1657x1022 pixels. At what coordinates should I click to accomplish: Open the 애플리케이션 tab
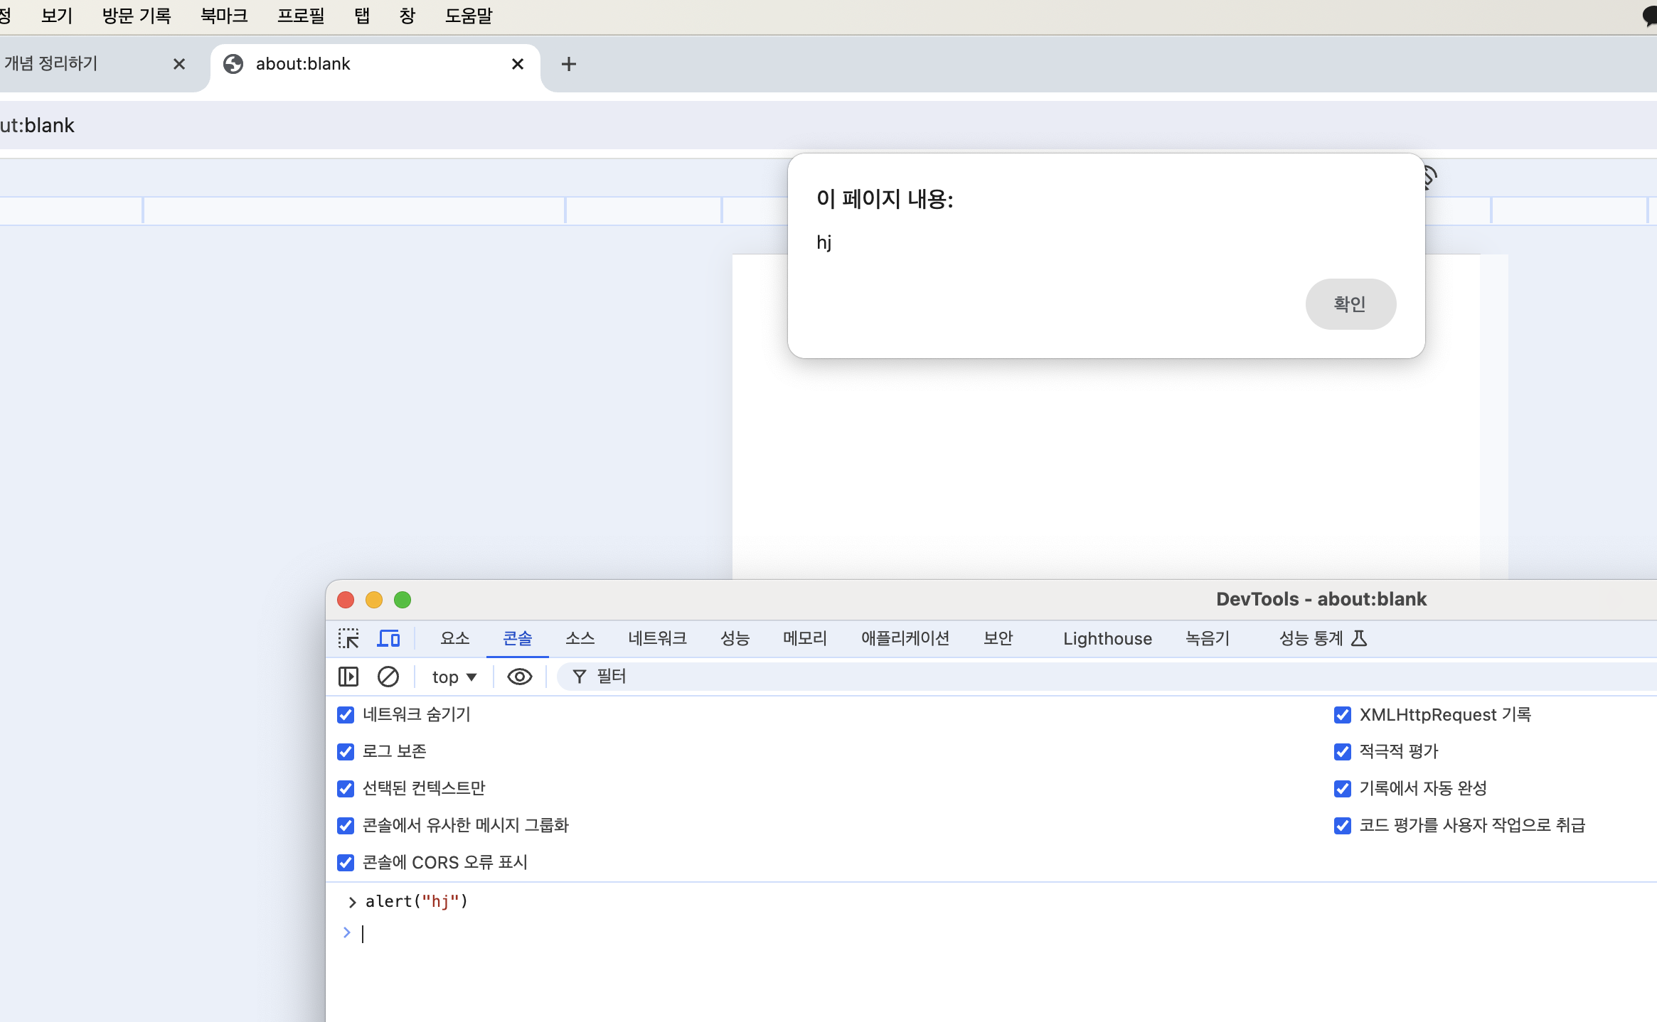905,638
